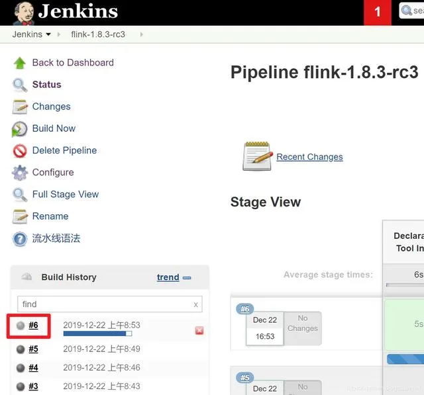Open the build trend link
This screenshot has height=395, width=424.
tap(168, 277)
